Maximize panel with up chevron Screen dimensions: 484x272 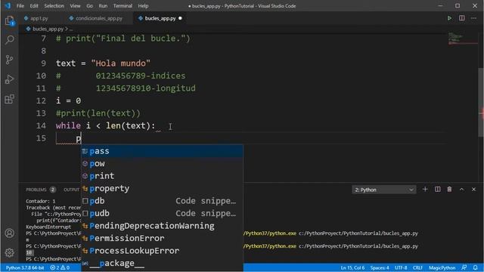tap(462, 190)
